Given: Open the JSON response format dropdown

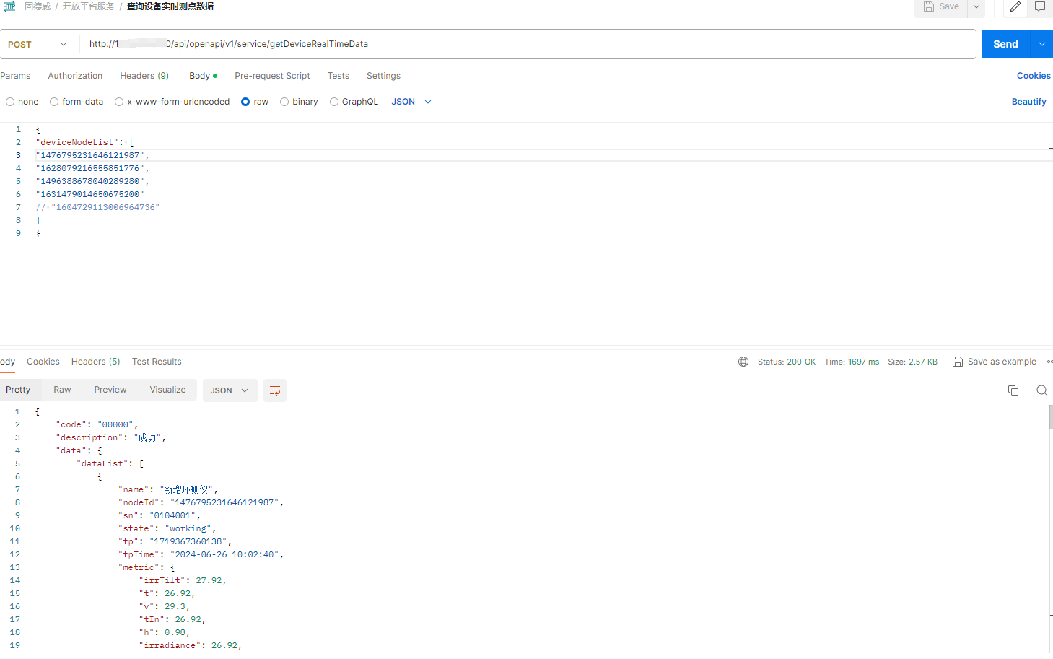Looking at the screenshot, I should 230,390.
